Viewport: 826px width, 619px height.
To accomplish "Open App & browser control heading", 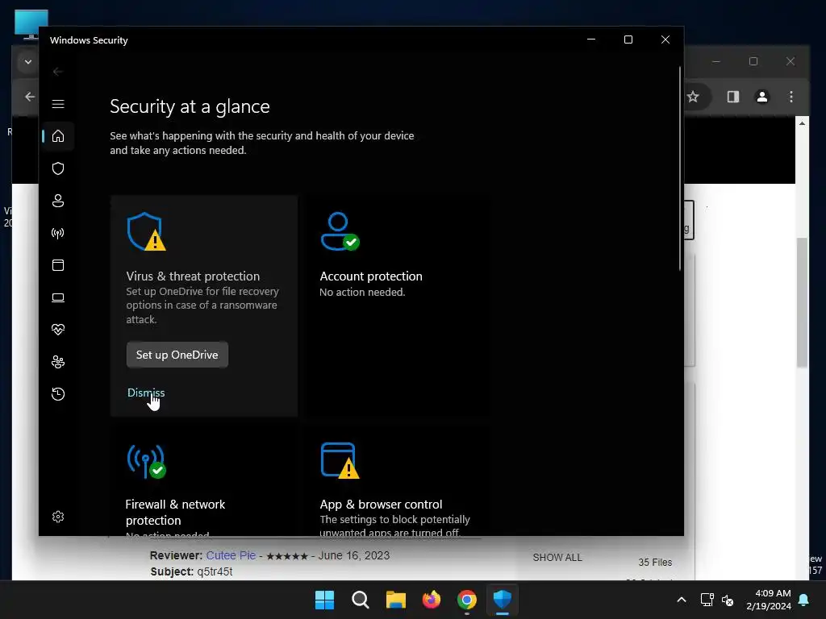I will (x=381, y=505).
